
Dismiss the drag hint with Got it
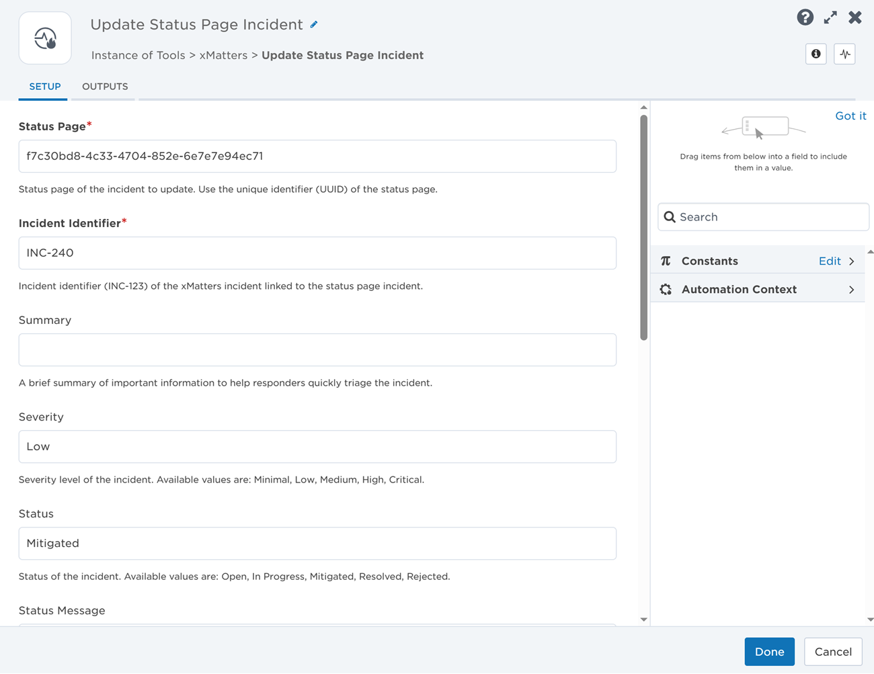[850, 116]
